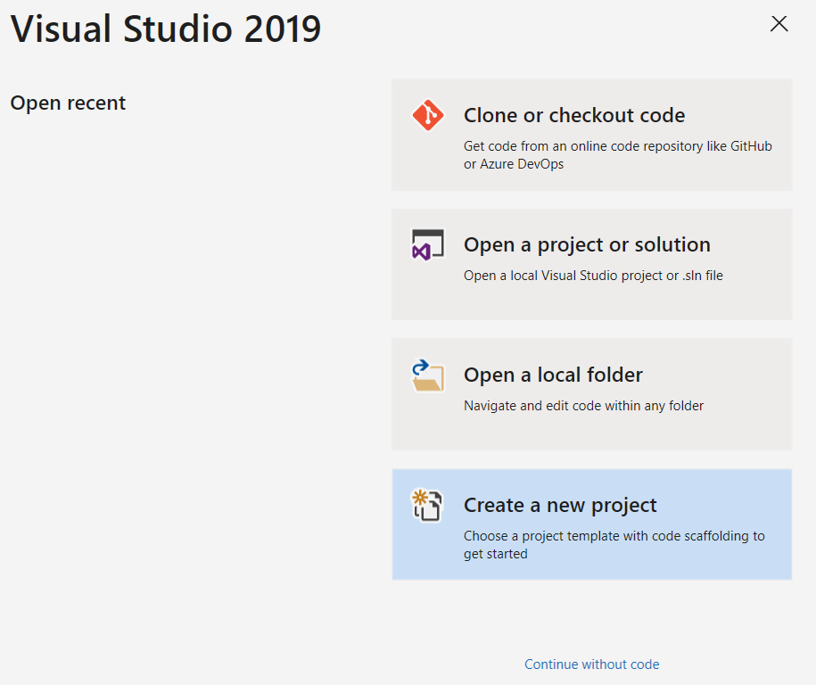
Task: Click the purple Visual Studio solution icon
Action: click(427, 245)
